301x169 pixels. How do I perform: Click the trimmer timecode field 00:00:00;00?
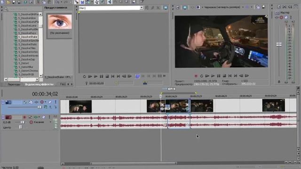96,84
